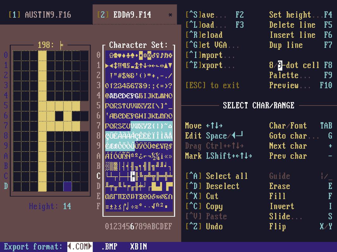Select the right-pointing triangle glyph in row 1
The height and width of the screenshot is (252, 337).
107,65
